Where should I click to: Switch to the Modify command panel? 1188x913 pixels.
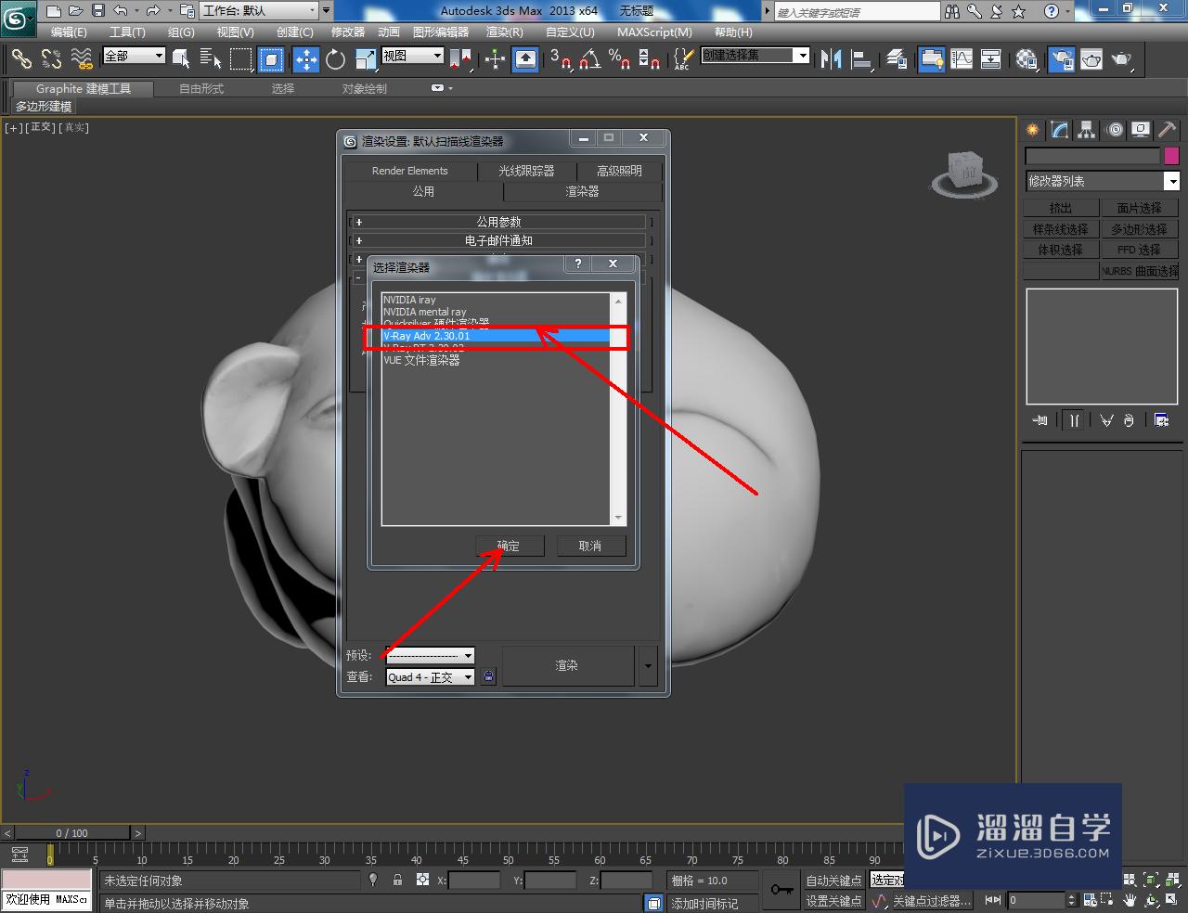coord(1060,130)
